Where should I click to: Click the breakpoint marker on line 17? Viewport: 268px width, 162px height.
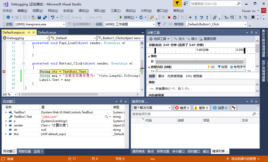[4, 72]
